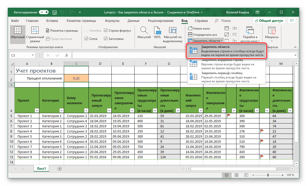Open the Формулы ribbon tab
This screenshot has width=307, height=186.
pos(112,21)
